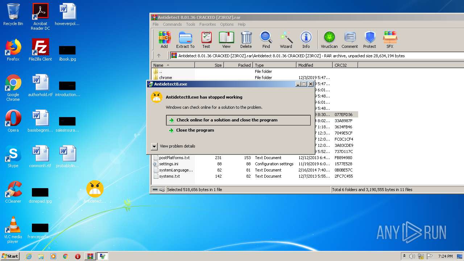Screen dimensions: 464x261
Task: Select systems.txt in archive list
Action: [255, 176]
